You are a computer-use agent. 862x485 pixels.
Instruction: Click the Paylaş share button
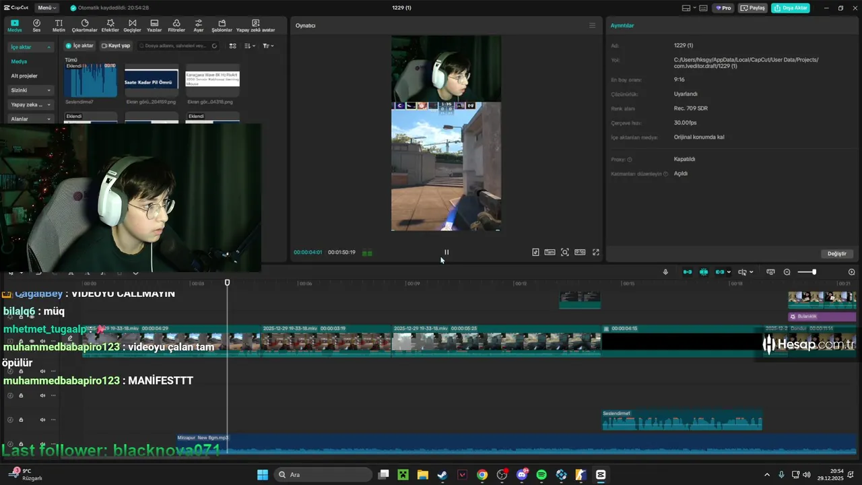pyautogui.click(x=753, y=8)
